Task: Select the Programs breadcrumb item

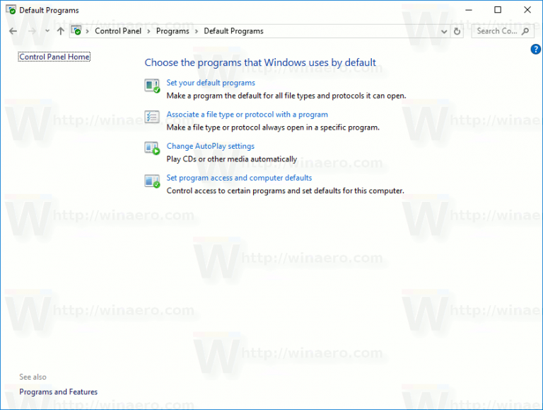Action: click(173, 31)
